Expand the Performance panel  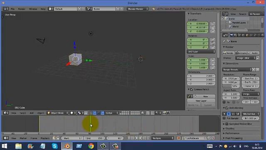pyautogui.click(x=224, y=133)
